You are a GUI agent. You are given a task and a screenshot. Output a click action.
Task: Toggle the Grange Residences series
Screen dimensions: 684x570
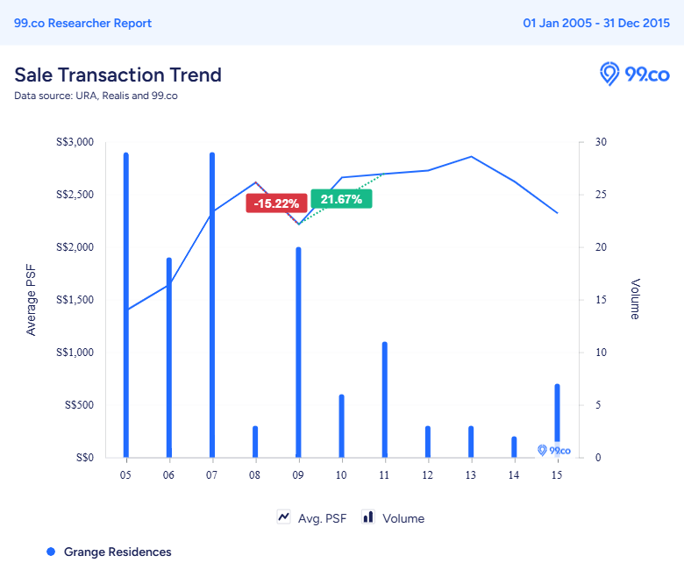pyautogui.click(x=118, y=552)
